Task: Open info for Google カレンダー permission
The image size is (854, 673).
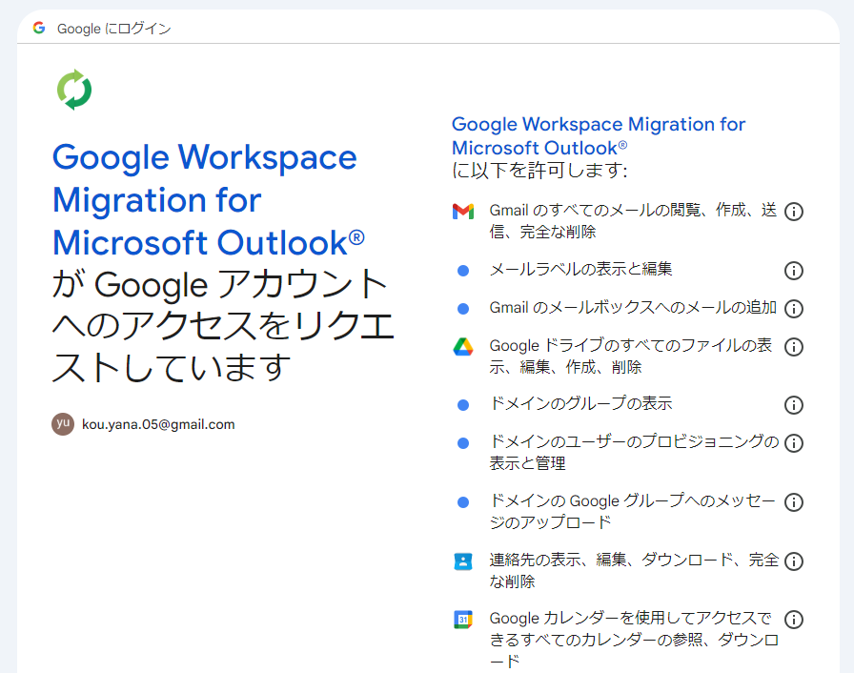Action: coord(794,620)
